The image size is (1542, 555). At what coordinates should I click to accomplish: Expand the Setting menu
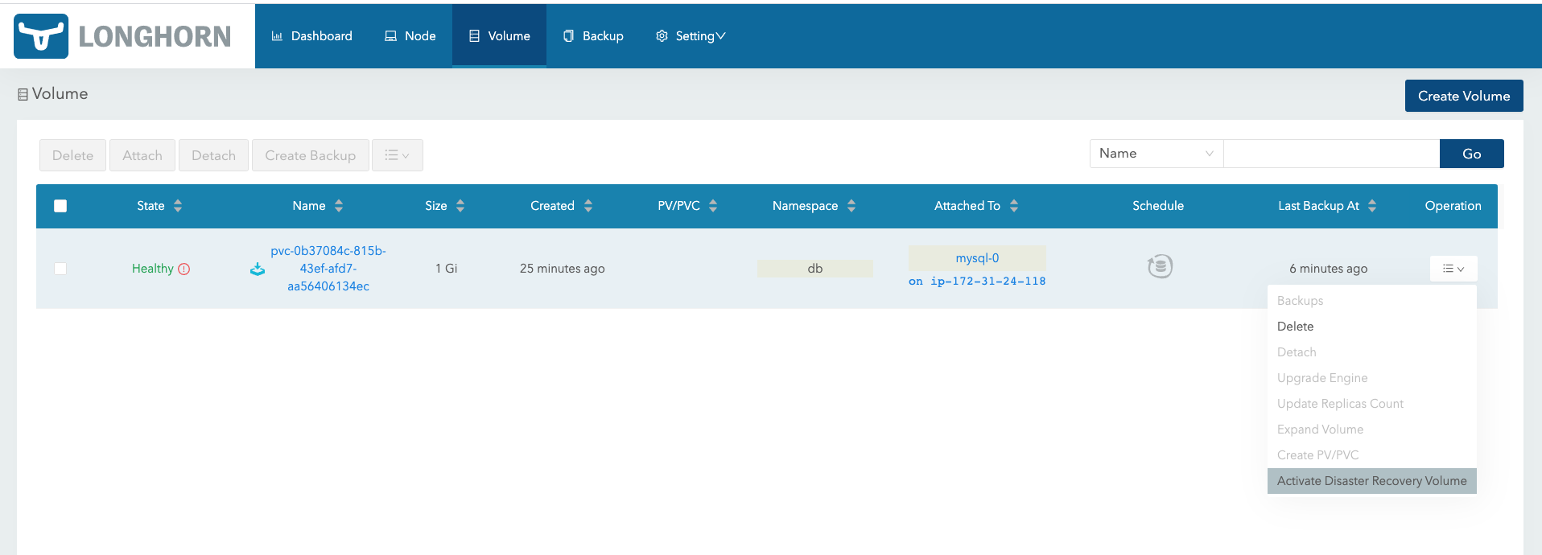(x=691, y=36)
